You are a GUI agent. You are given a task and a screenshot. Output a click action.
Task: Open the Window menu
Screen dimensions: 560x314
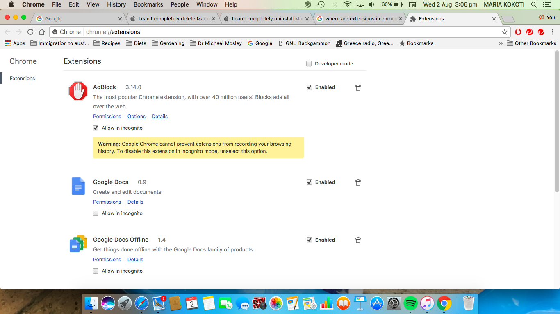[207, 4]
